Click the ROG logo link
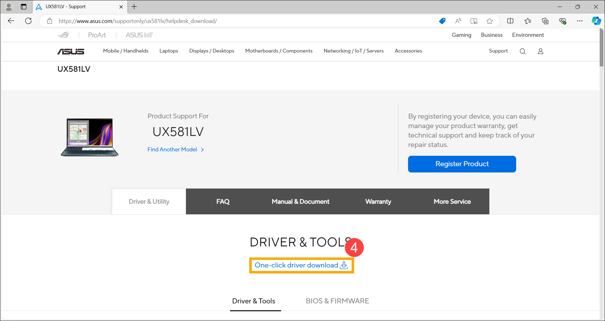Viewport: 605px width, 321px height. [x=63, y=35]
